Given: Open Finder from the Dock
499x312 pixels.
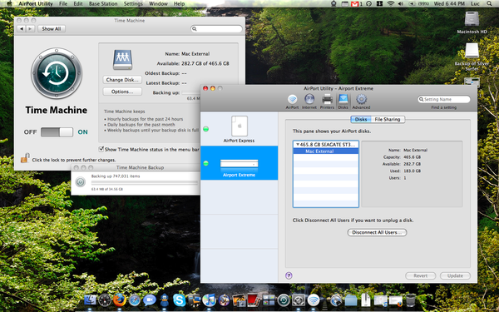Looking at the screenshot, I should (x=90, y=300).
